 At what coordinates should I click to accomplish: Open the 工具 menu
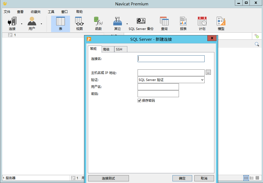51,12
